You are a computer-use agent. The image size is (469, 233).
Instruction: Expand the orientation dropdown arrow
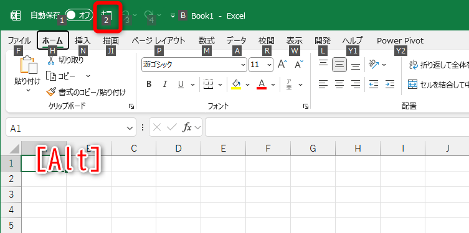click(384, 65)
